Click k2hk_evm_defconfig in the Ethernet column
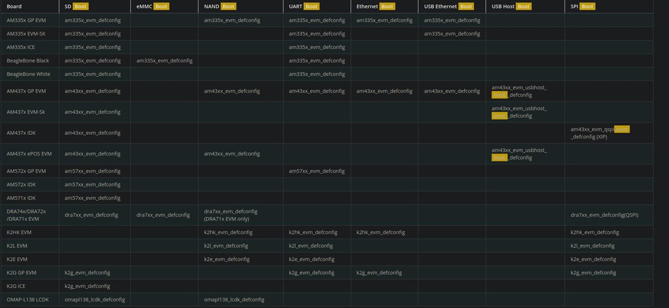Viewport: 669px width, 308px height. [x=381, y=232]
